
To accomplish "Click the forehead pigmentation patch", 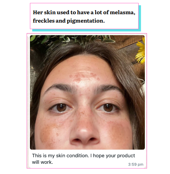I will click(x=84, y=76).
